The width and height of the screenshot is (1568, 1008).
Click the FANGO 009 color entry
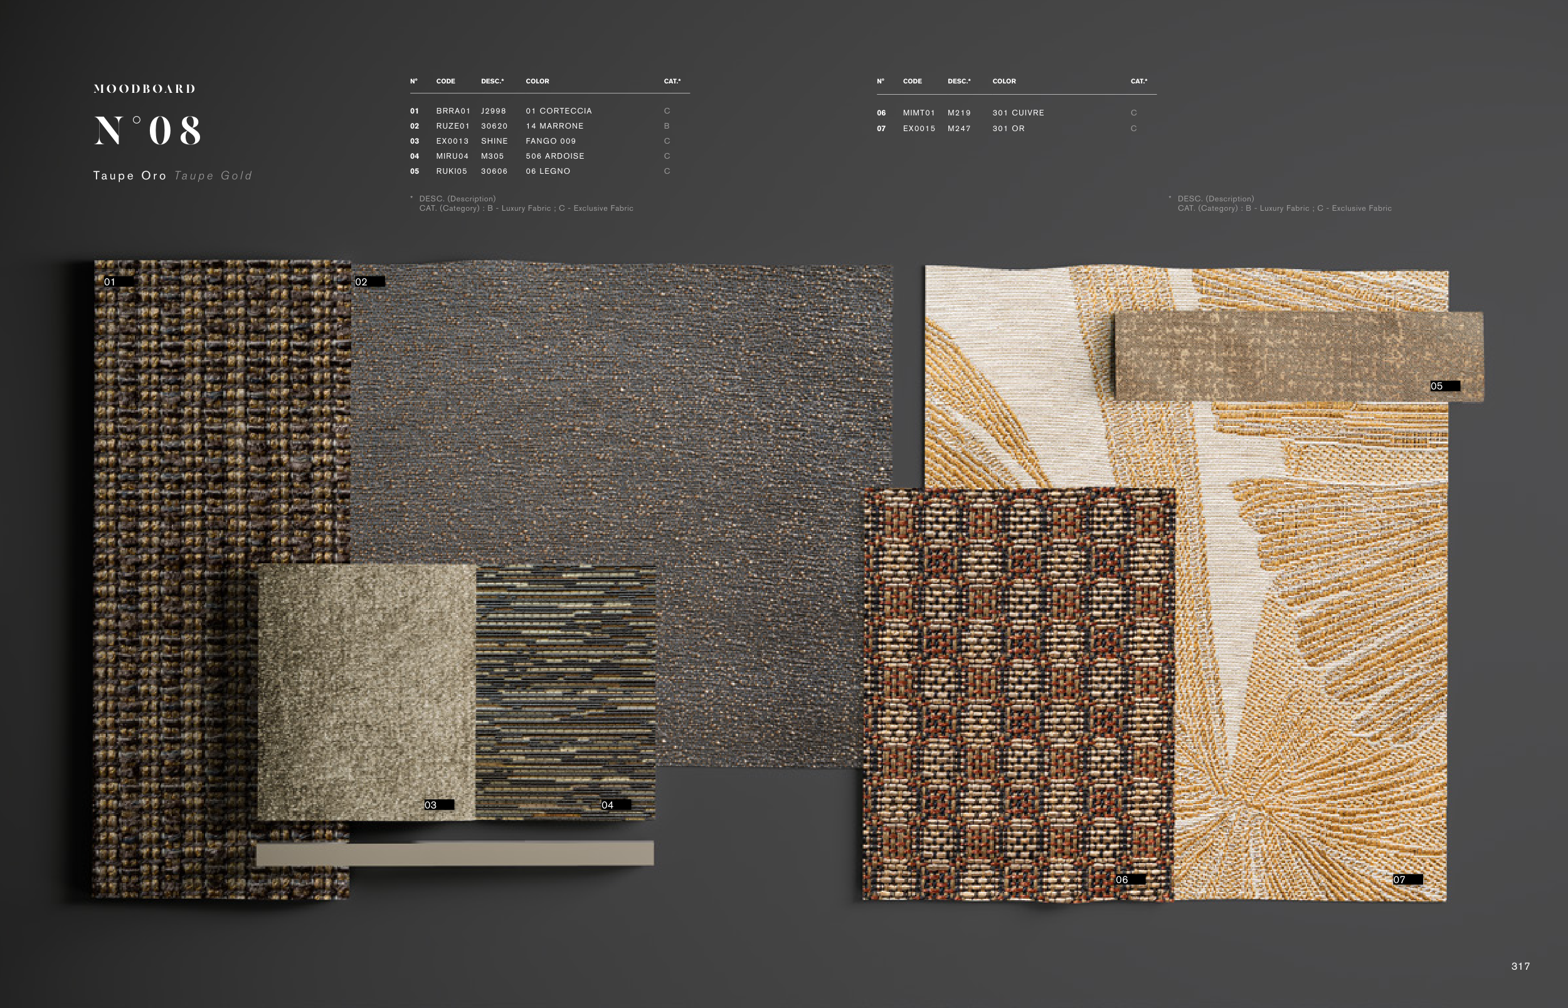[x=551, y=141]
